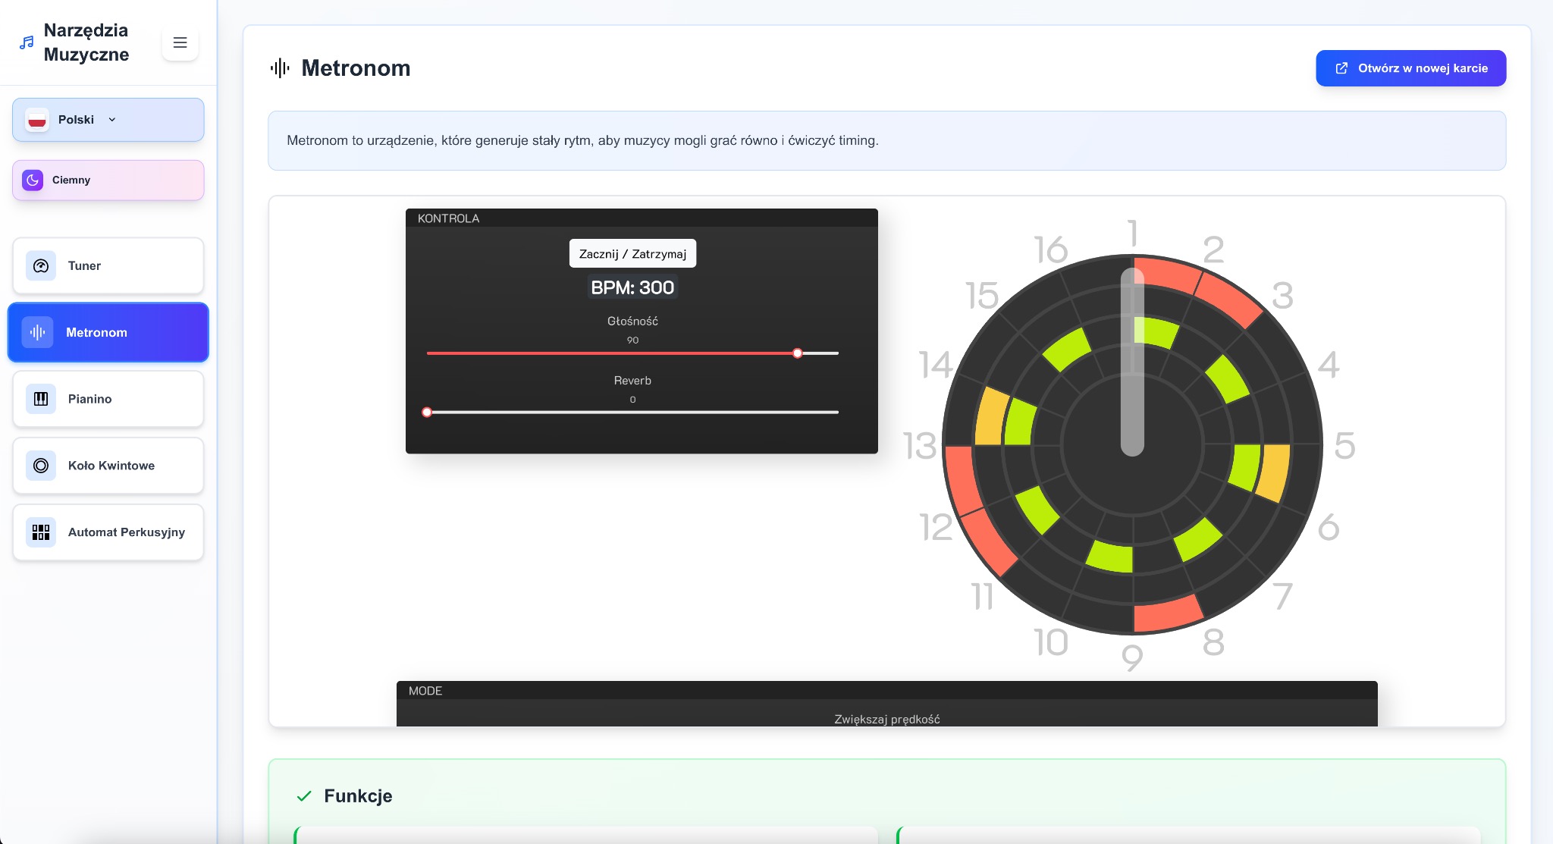
Task: Click the Reverb slider handle
Action: (427, 413)
